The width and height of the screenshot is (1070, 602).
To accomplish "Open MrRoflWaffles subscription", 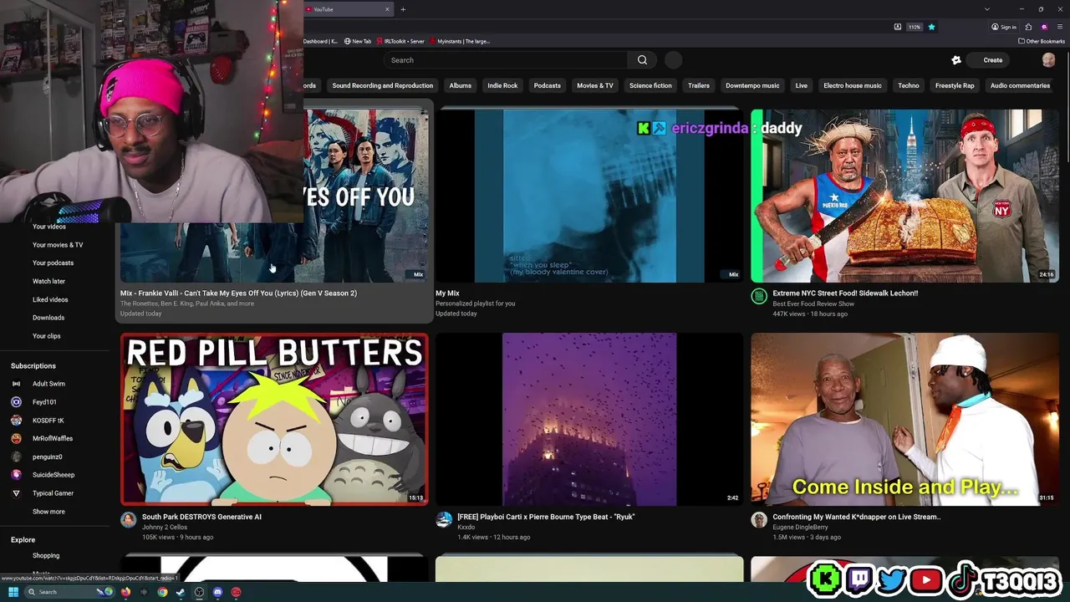I will coord(54,438).
